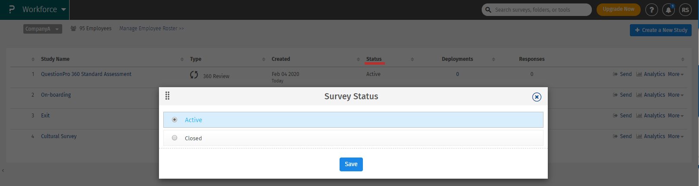Click sort arrows left of Type

[x=182, y=59]
